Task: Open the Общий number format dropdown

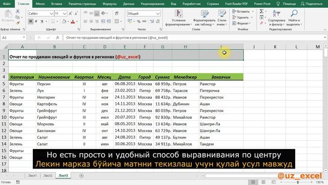Action: (158, 14)
